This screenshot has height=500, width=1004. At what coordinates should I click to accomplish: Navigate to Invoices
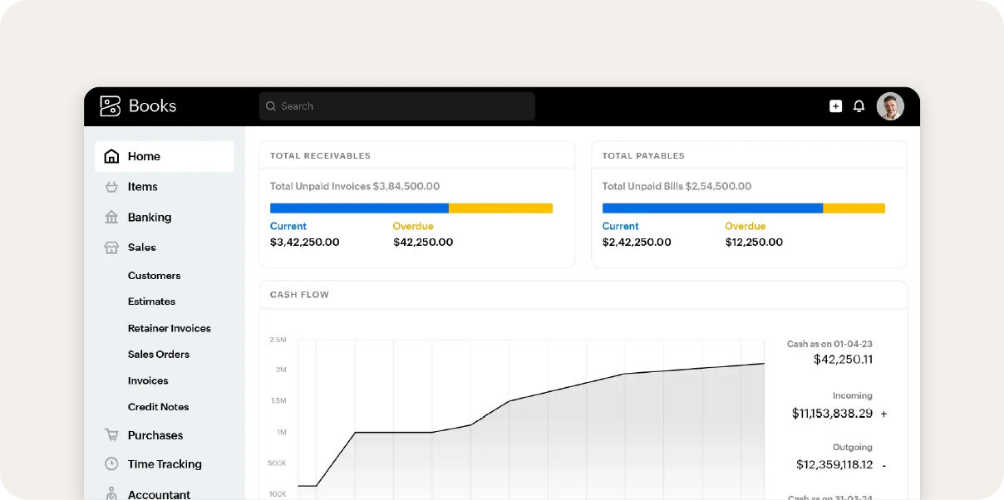click(148, 380)
